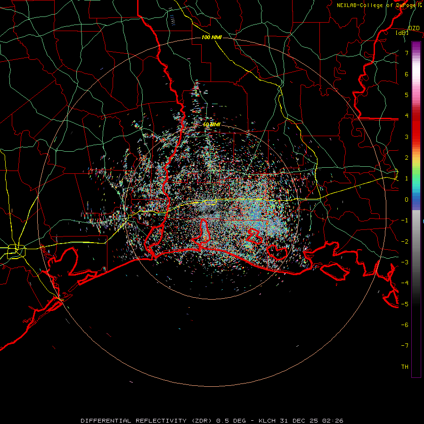
Task: Click the -4 tick label on the legend
Action: (405, 283)
